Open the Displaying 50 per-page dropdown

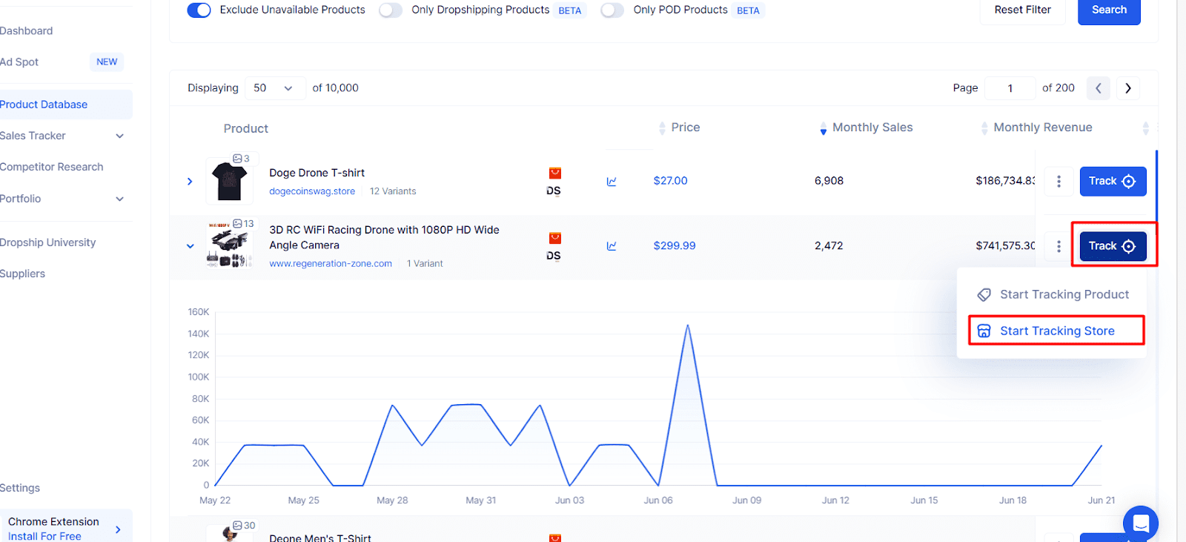(x=275, y=88)
